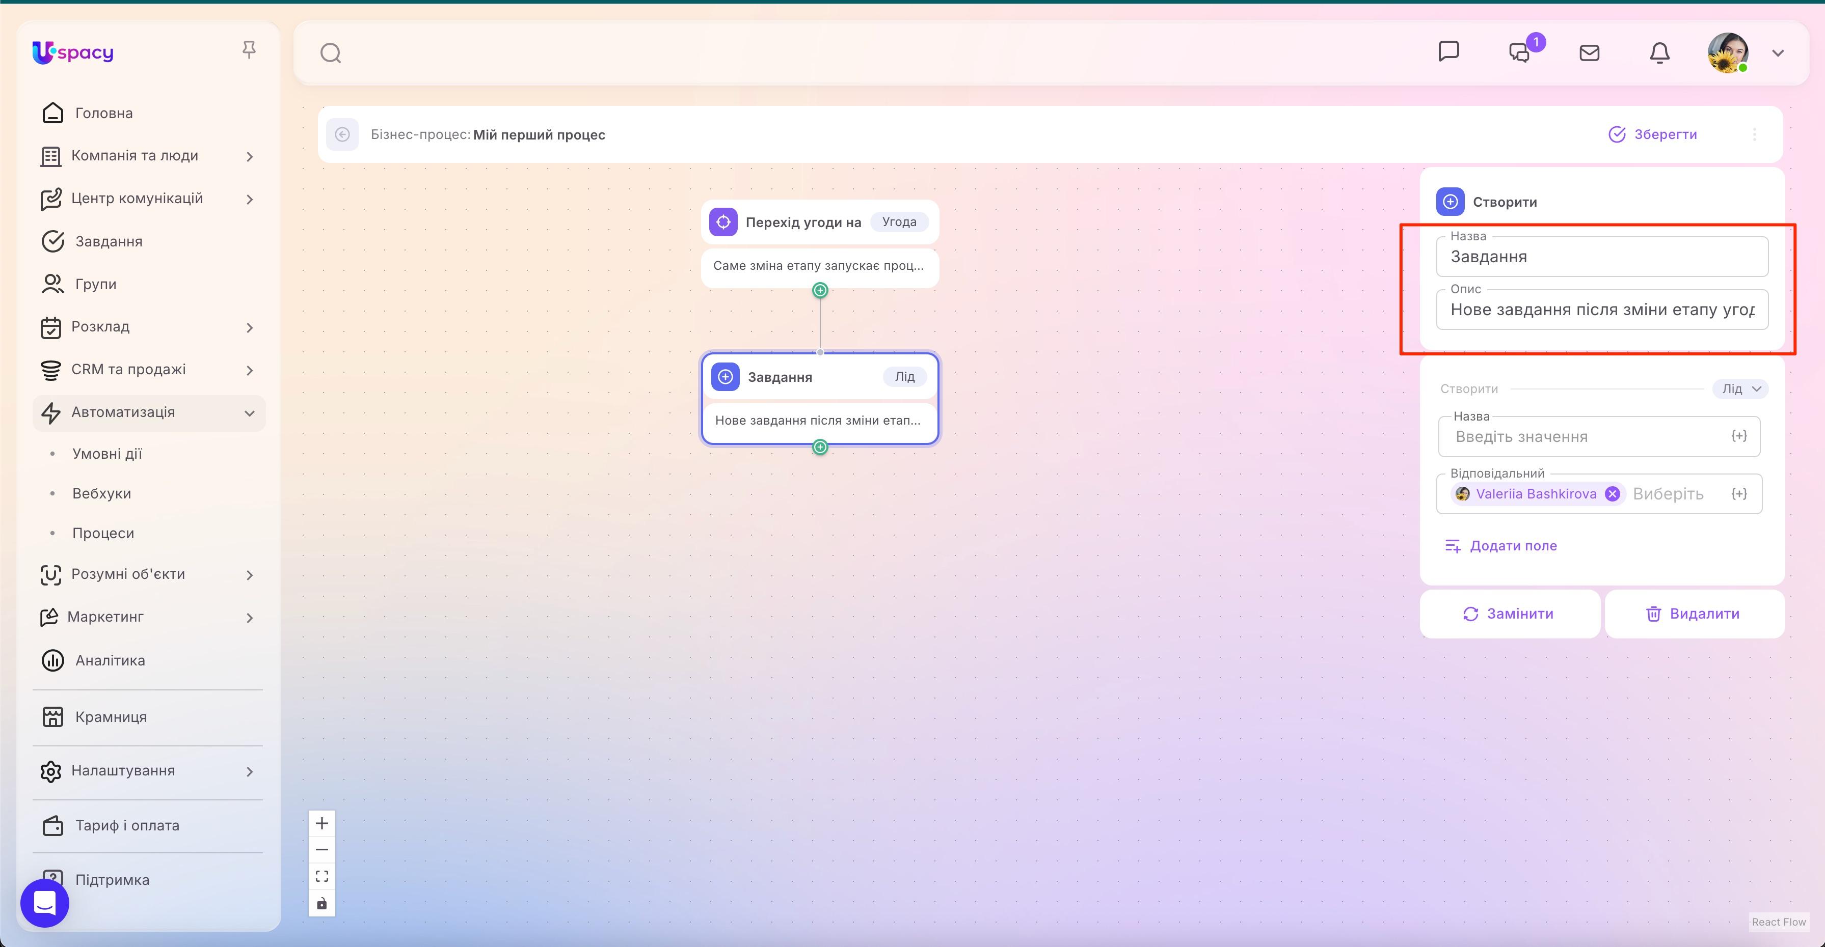1825x947 pixels.
Task: Open the profile avatar dropdown
Action: [1729, 52]
